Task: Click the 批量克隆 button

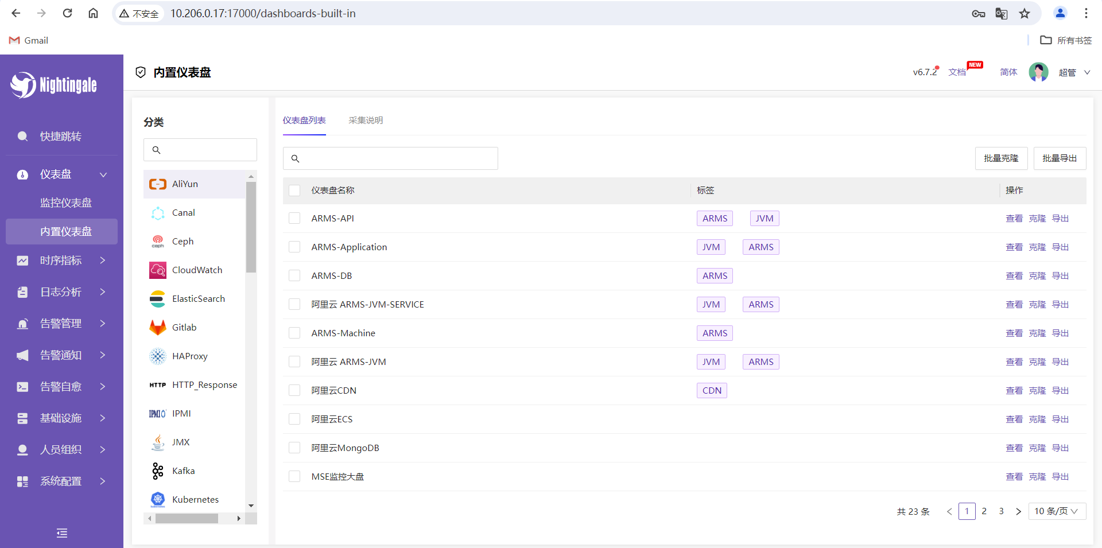Action: coord(1001,158)
